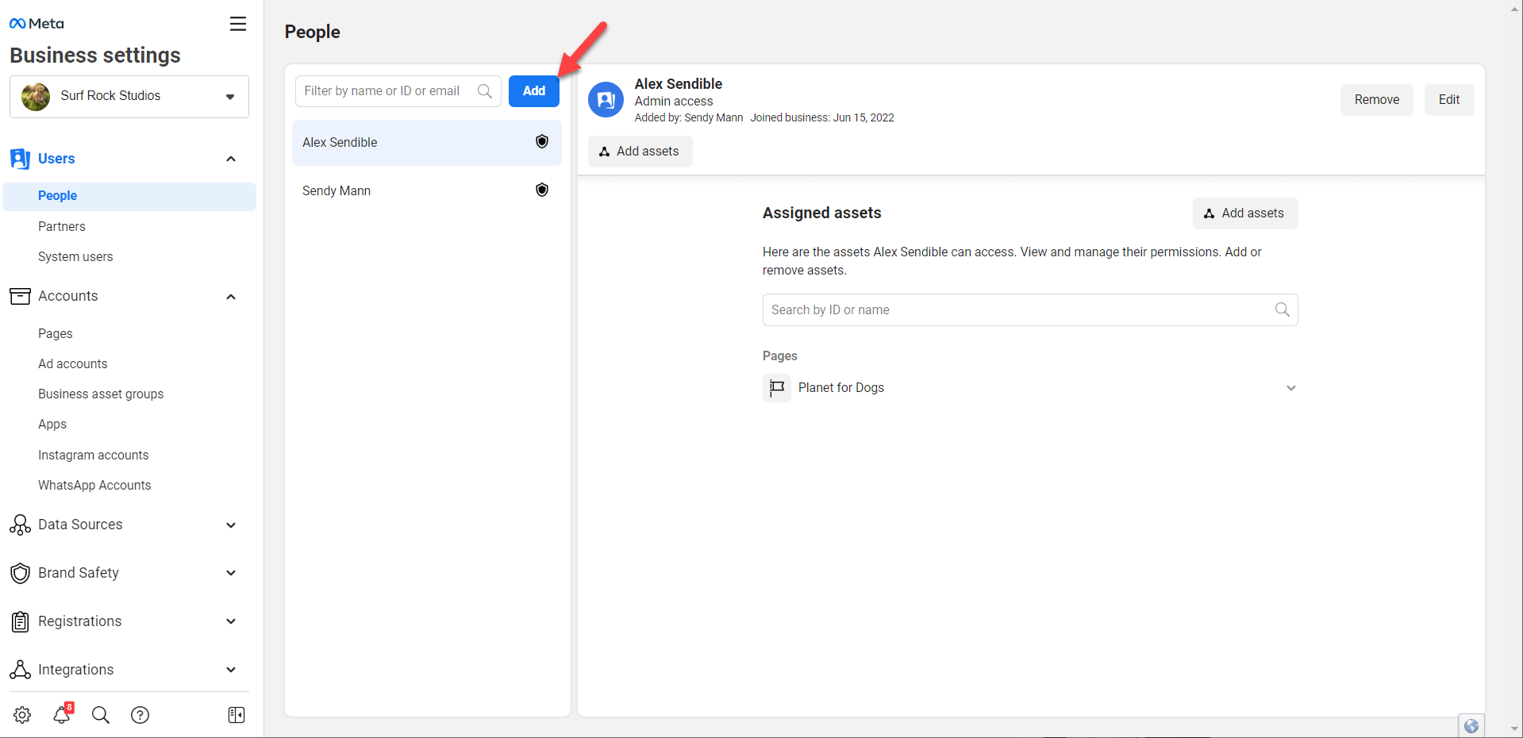
Task: Click the scrollbar down arrow
Action: click(x=1515, y=728)
